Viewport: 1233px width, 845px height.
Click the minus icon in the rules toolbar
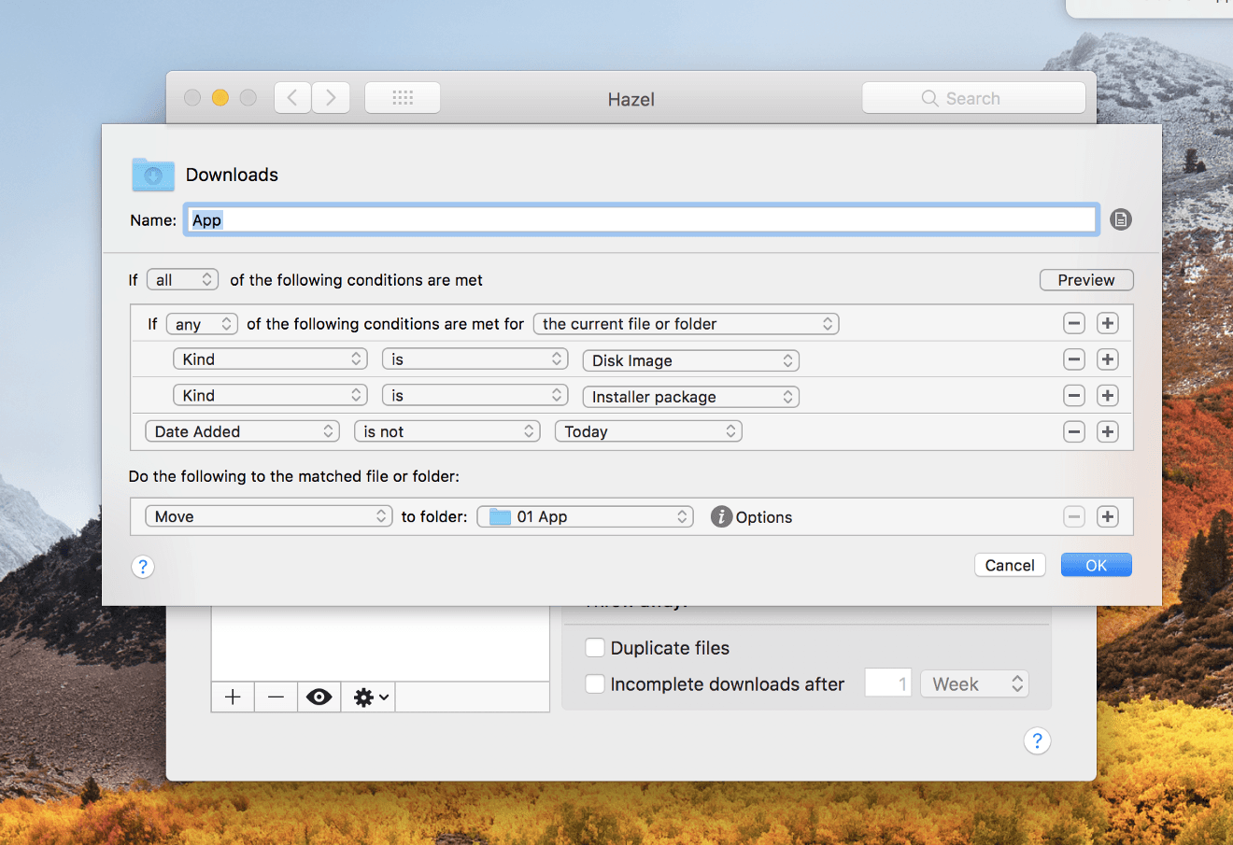tap(276, 697)
